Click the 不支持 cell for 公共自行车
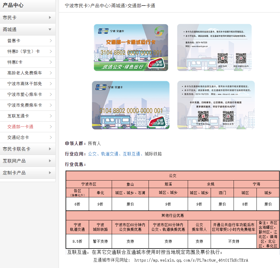The image size is (280, 268). pyautogui.click(x=234, y=241)
